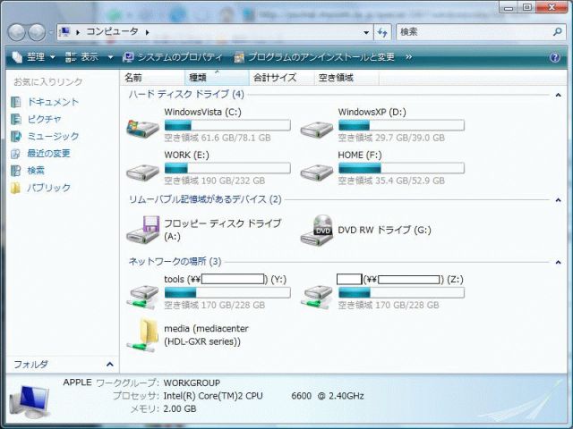Click コンピュータ in the address bar
Image resolution: width=573 pixels, height=429 pixels.
click(x=112, y=32)
